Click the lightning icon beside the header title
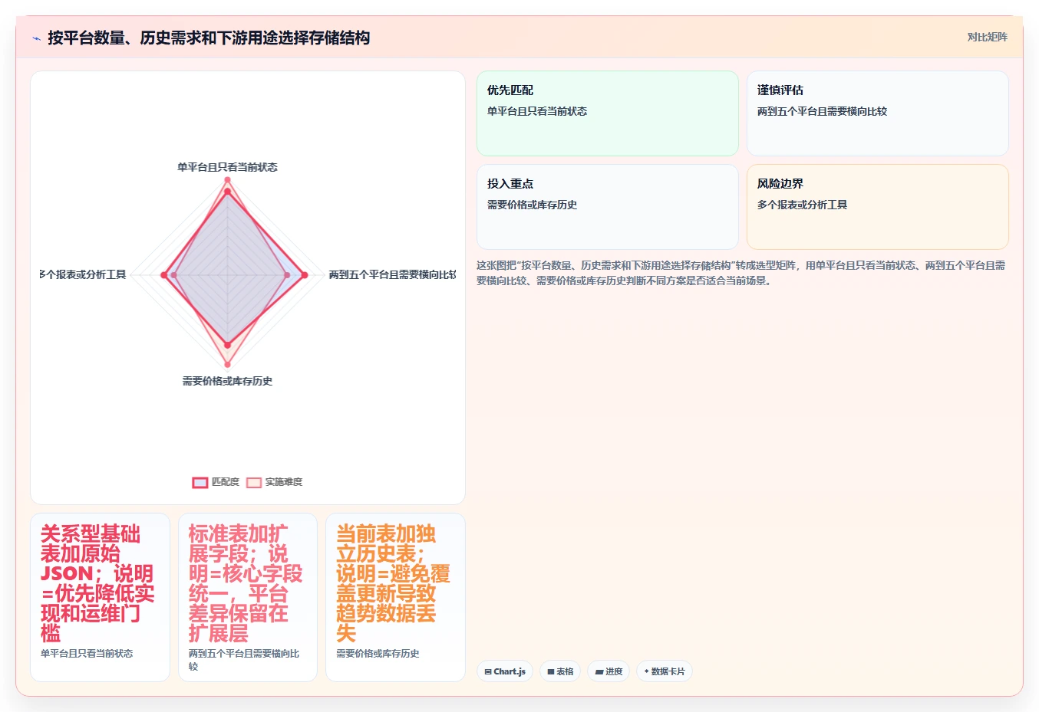Viewport: 1039px width, 712px height. (x=36, y=38)
